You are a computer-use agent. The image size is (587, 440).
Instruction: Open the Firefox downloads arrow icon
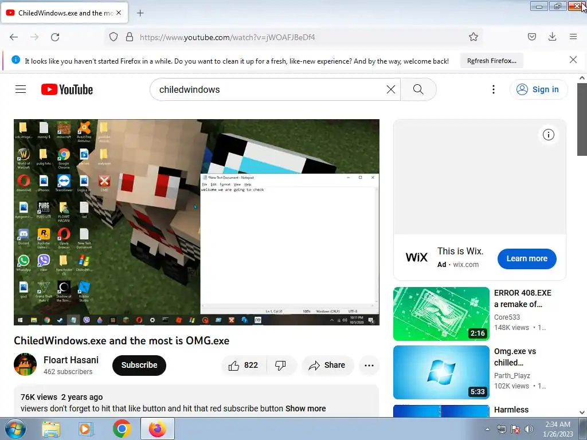552,37
